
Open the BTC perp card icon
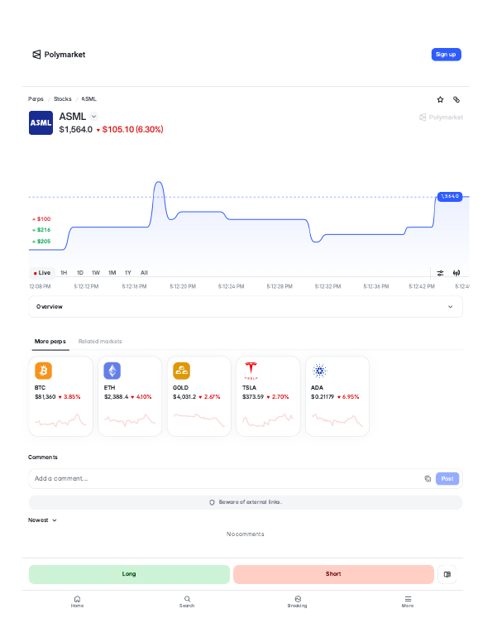pyautogui.click(x=44, y=371)
